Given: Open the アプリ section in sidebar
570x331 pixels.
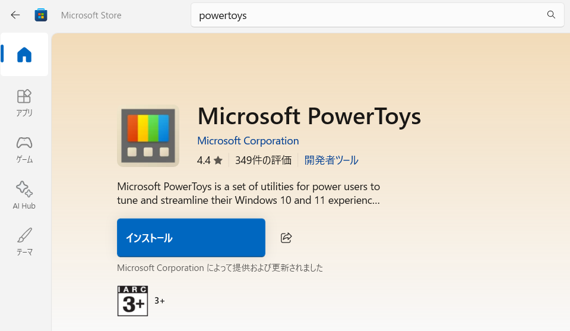Looking at the screenshot, I should (x=24, y=102).
